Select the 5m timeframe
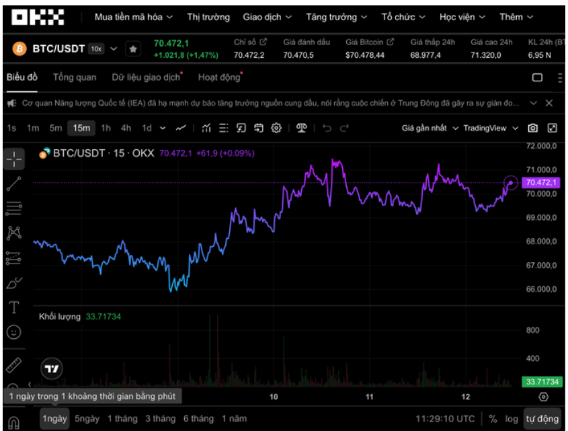Screen dimensions: 568x431 [56, 128]
